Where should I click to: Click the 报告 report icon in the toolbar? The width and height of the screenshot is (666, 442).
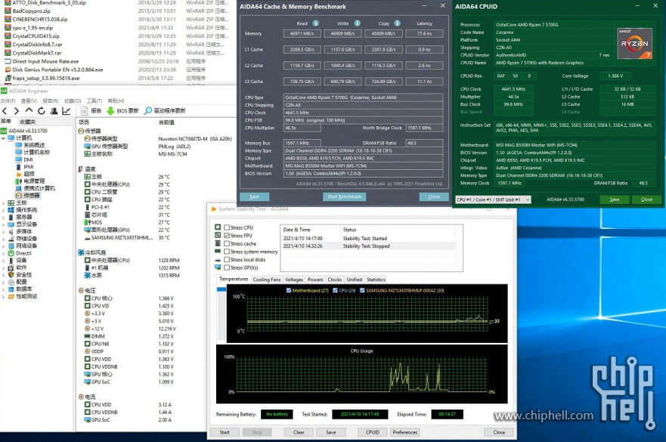pyautogui.click(x=84, y=110)
